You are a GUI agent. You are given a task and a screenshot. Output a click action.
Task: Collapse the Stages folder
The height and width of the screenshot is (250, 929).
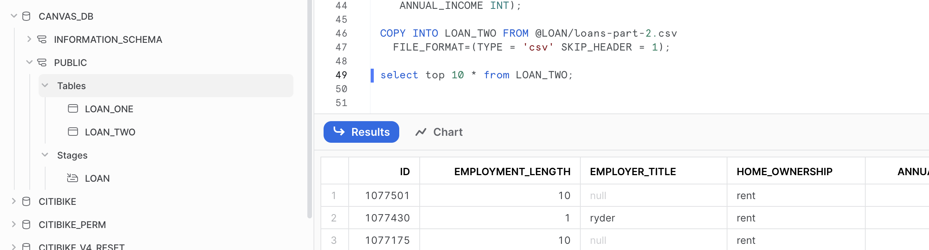pos(45,155)
